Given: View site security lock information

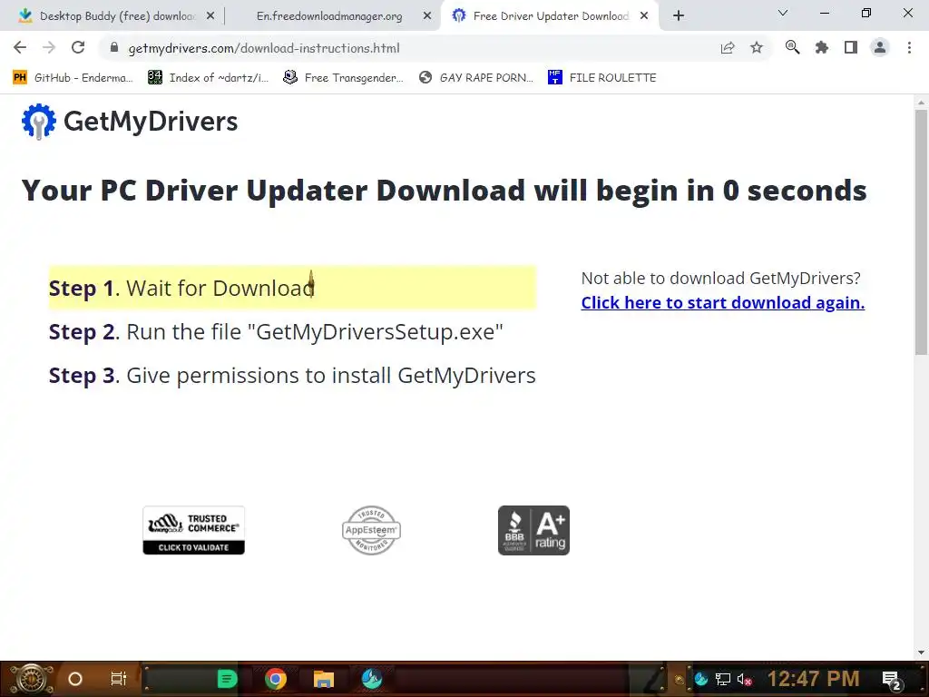Looking at the screenshot, I should pos(113,47).
